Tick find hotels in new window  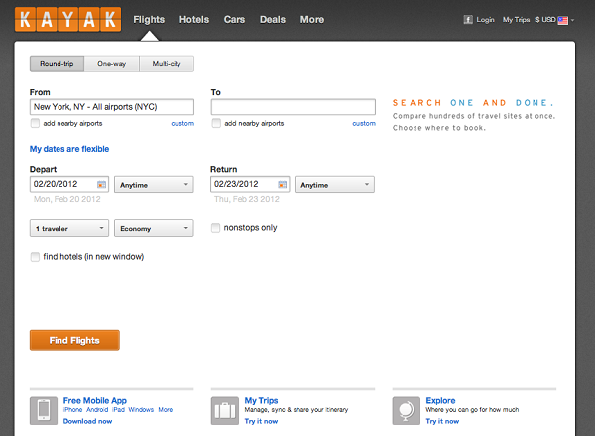(x=35, y=257)
